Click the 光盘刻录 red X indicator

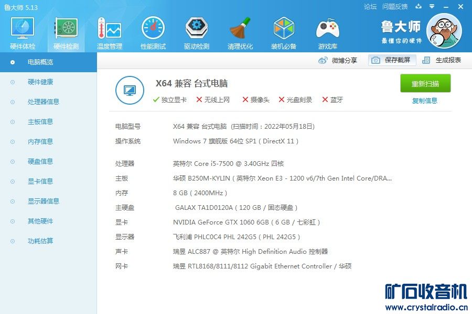click(282, 100)
